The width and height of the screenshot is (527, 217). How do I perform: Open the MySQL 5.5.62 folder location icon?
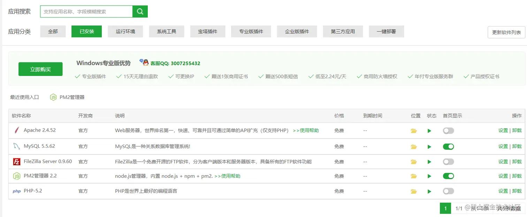click(x=414, y=147)
